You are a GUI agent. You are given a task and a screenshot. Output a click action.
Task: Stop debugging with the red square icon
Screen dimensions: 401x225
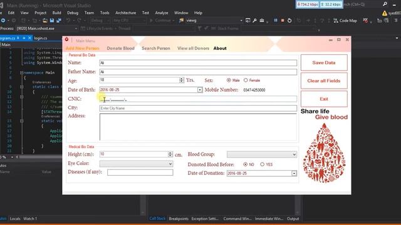[x=283, y=21]
